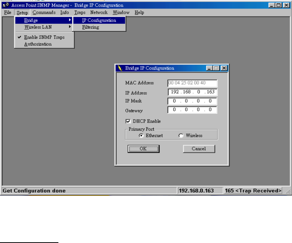Screen dimensions: 292x243
Task: Select Ethernet as primary port
Action: [141, 136]
